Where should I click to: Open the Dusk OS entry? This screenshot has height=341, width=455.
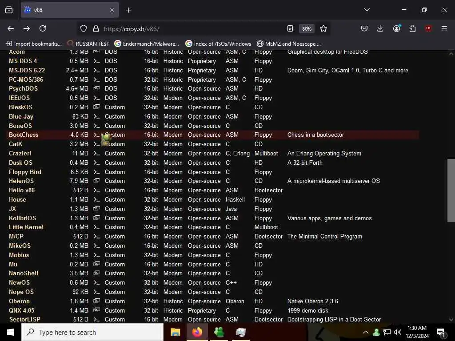(20, 163)
